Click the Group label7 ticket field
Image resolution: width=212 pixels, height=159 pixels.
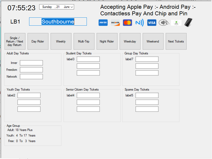pos(147,59)
